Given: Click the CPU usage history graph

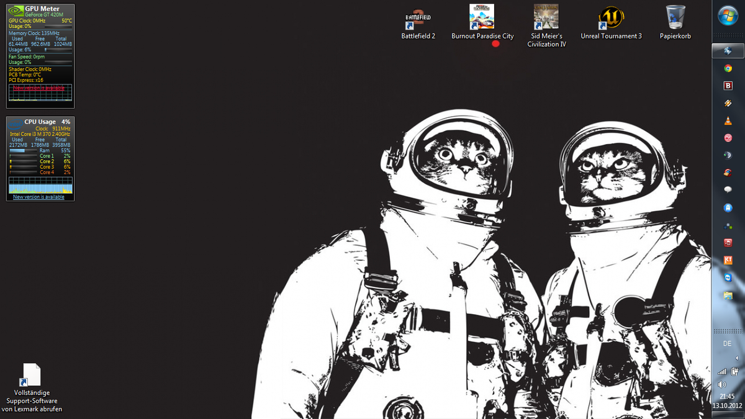Looking at the screenshot, I should coord(40,184).
